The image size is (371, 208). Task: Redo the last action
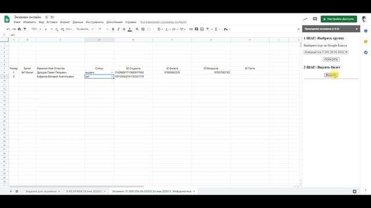click(14, 29)
